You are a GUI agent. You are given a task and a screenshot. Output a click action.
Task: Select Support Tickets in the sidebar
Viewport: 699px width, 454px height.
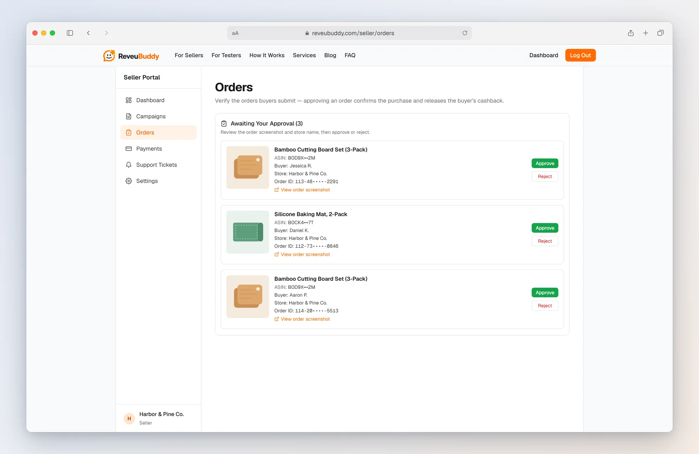tap(158, 164)
